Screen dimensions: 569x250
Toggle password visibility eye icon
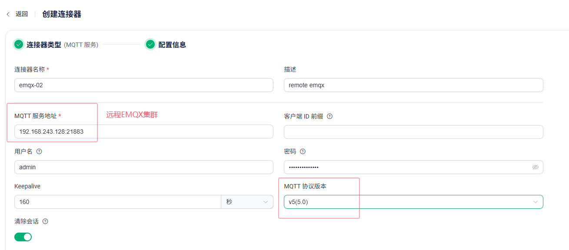(x=536, y=167)
